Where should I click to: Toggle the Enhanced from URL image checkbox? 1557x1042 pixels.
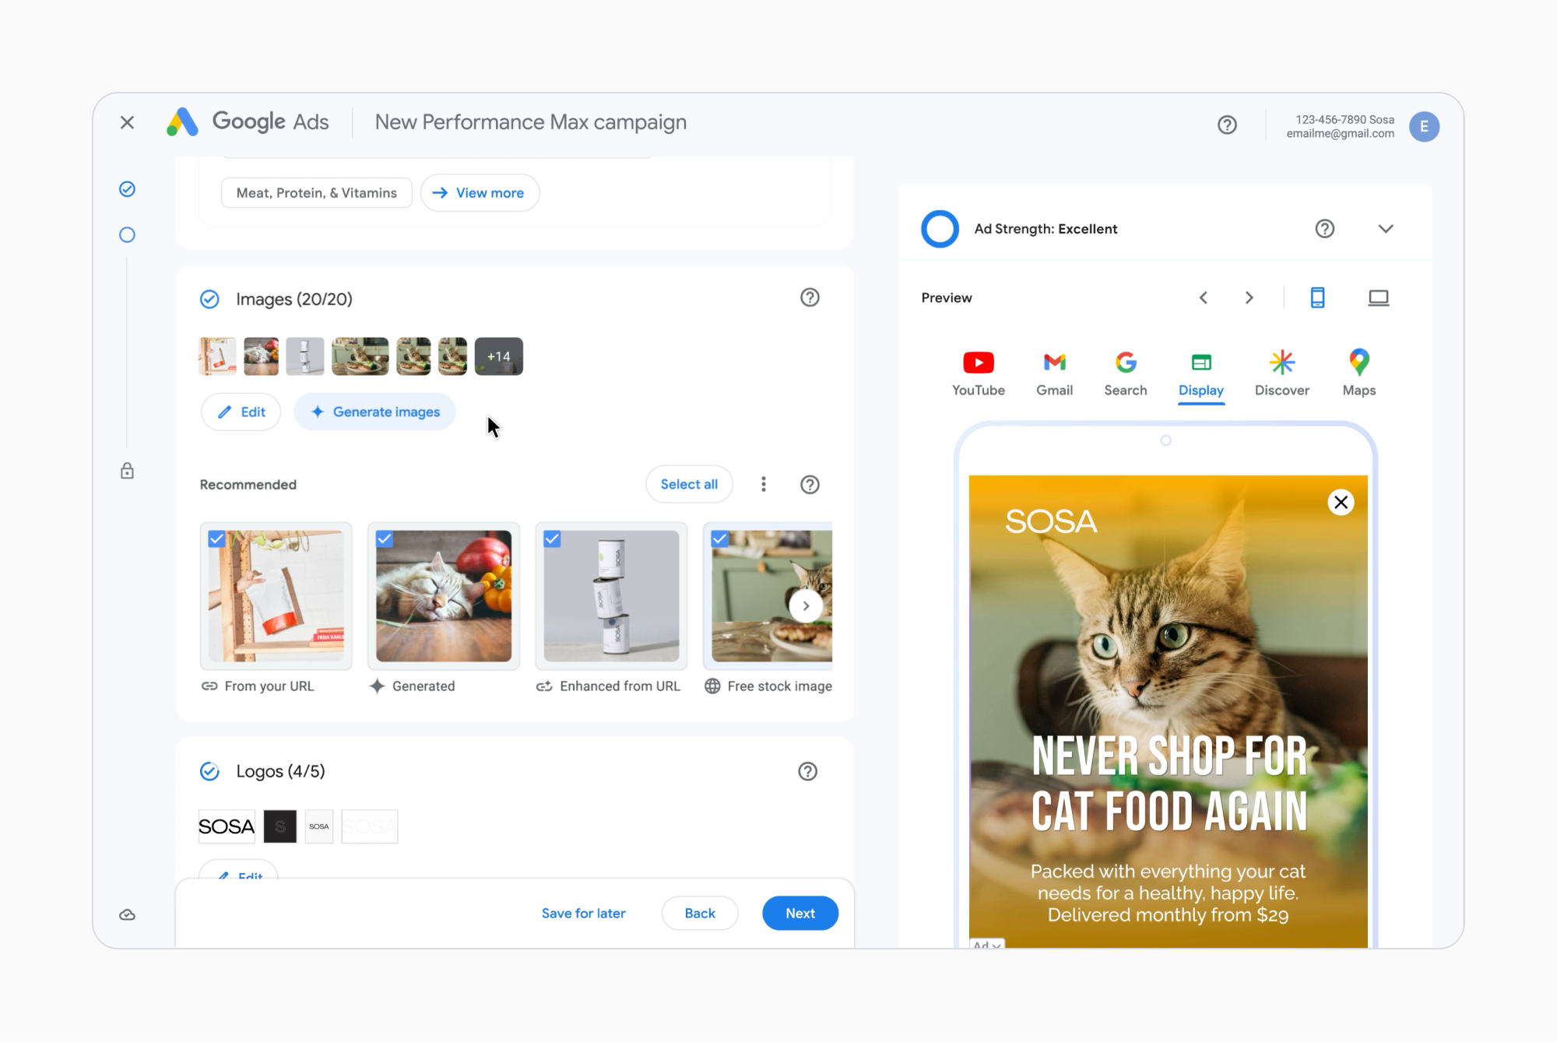point(554,537)
